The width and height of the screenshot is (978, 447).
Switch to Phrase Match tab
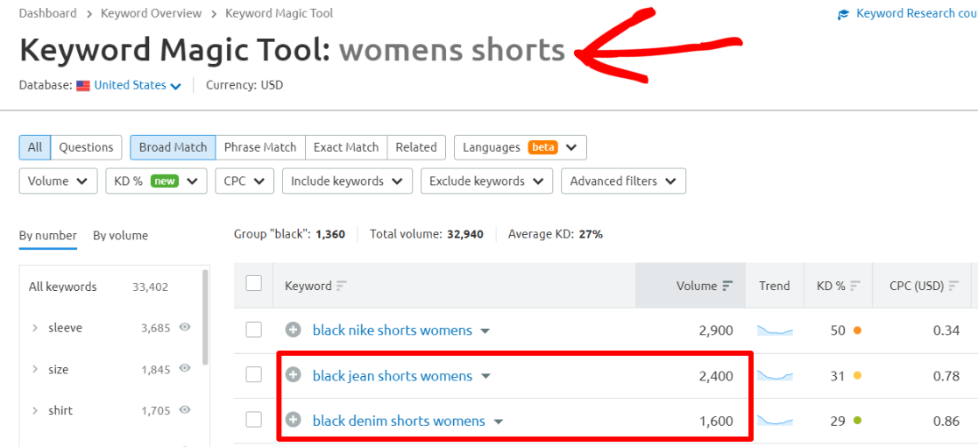(x=260, y=148)
